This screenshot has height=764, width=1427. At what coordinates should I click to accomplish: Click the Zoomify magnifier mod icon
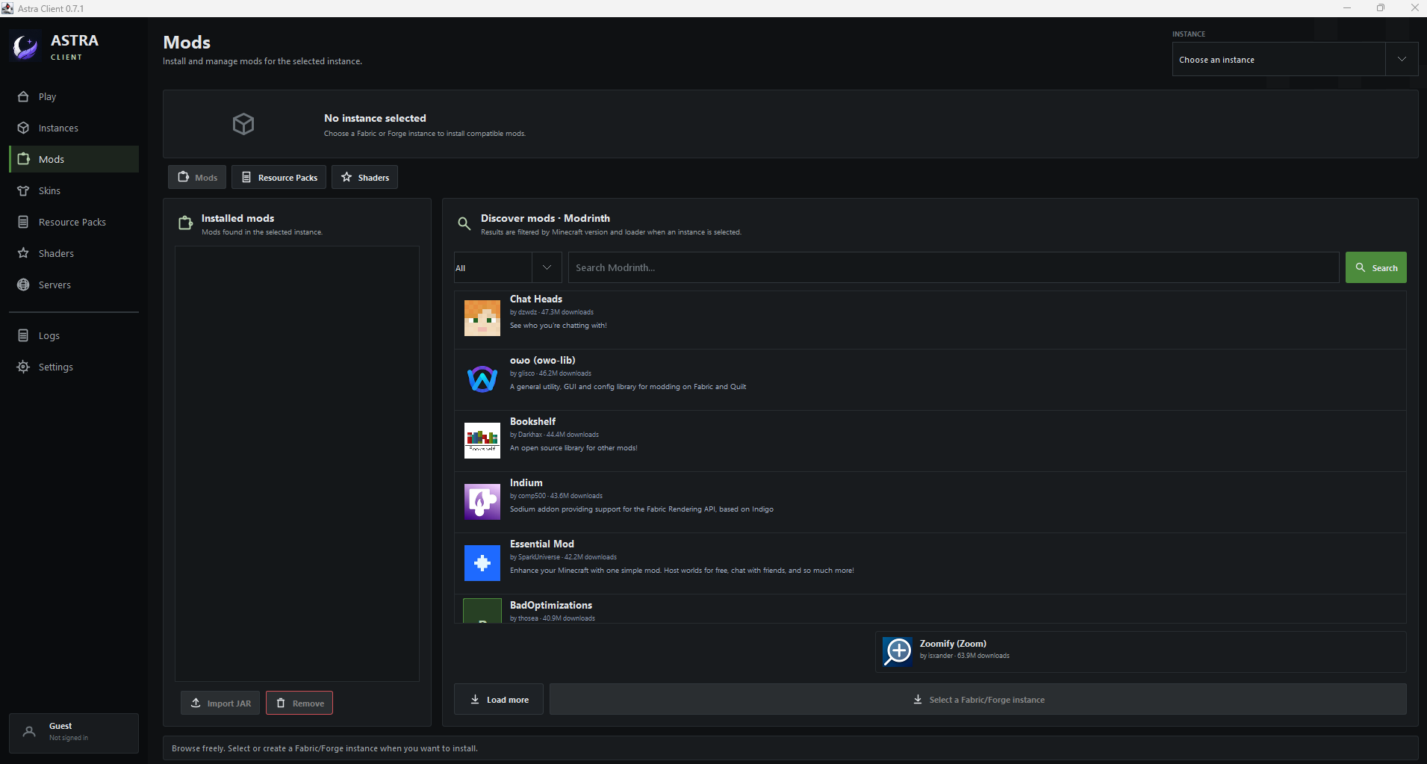[x=898, y=651]
